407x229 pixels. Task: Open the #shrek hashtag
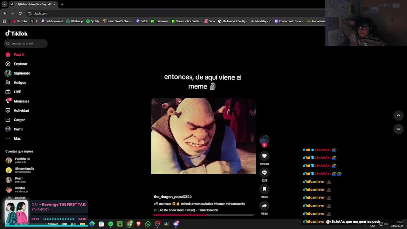(x=186, y=204)
